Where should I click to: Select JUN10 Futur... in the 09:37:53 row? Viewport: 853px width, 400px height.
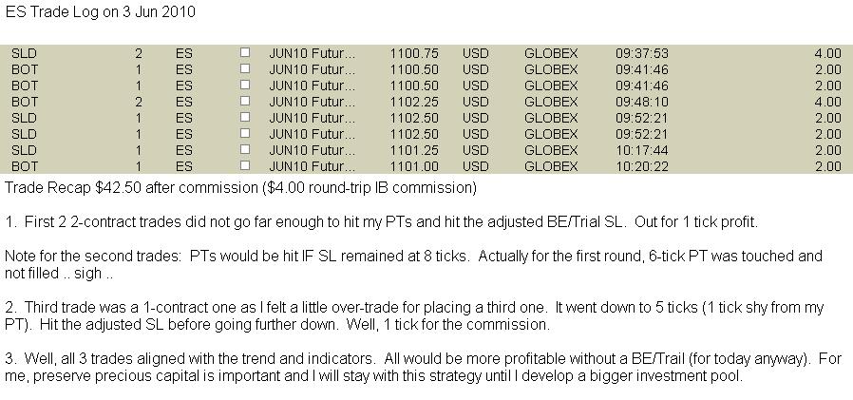(312, 53)
